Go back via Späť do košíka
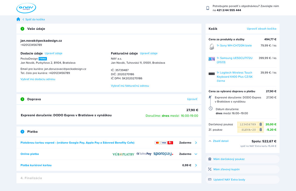 (x=35, y=19)
